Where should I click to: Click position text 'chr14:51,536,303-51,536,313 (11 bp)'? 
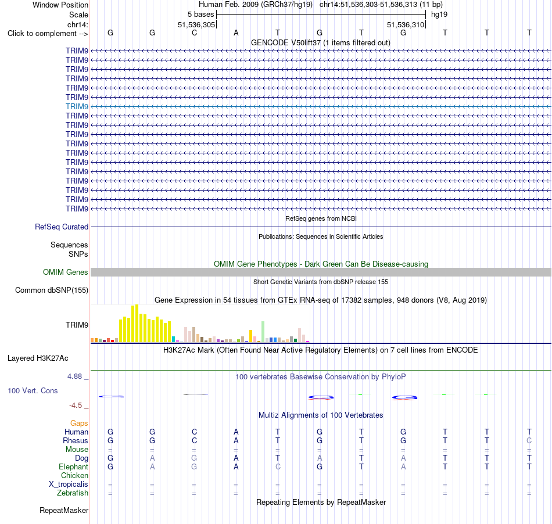381,5
